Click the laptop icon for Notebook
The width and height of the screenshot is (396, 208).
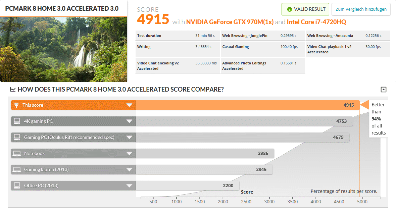(x=17, y=153)
